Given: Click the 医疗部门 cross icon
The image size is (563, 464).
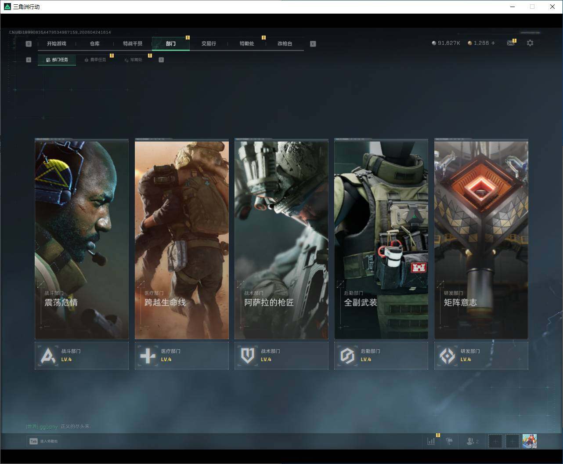Looking at the screenshot, I should pyautogui.click(x=148, y=355).
